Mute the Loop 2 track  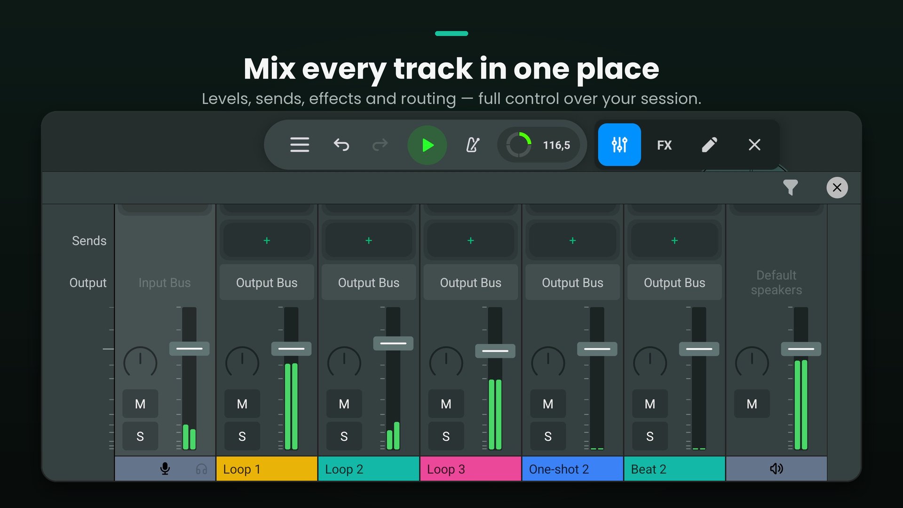click(344, 404)
